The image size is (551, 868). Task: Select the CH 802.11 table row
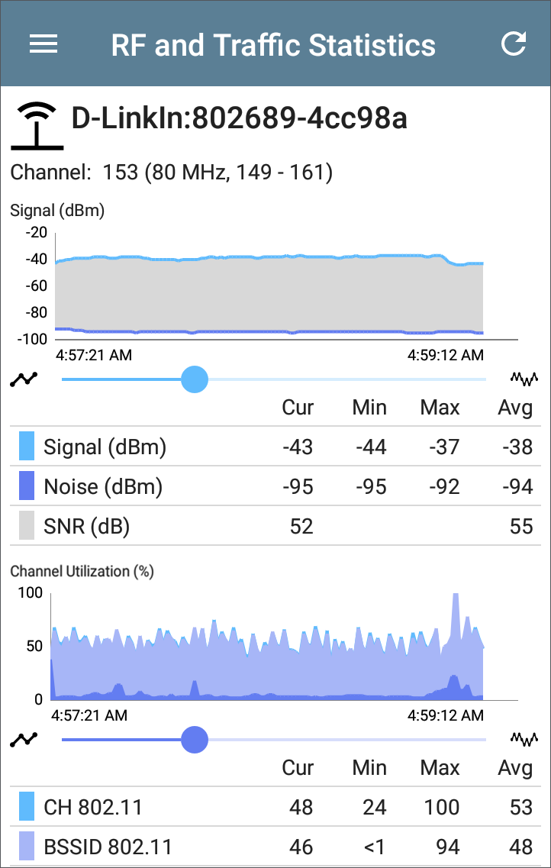[x=275, y=807]
